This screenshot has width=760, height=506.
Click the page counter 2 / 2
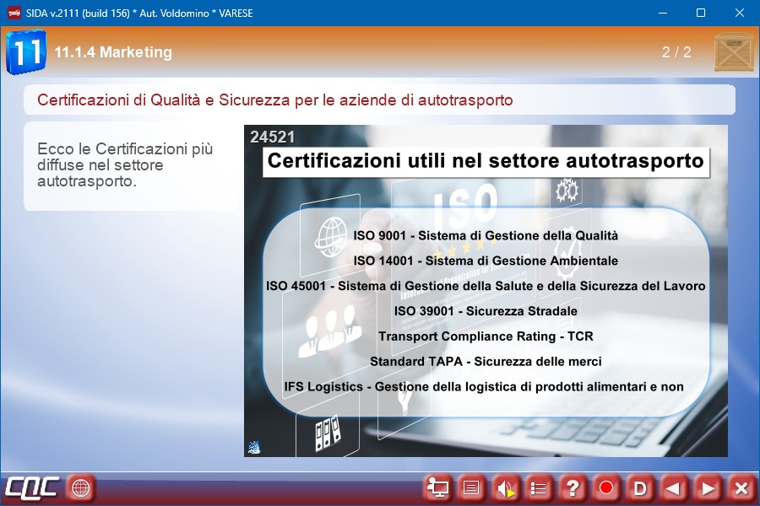(x=676, y=52)
